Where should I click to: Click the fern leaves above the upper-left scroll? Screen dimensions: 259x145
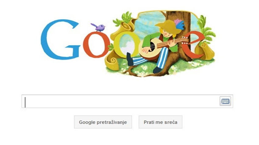(124, 19)
